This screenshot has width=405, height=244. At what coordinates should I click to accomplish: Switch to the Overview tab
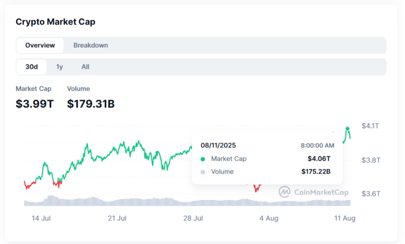pyautogui.click(x=40, y=45)
